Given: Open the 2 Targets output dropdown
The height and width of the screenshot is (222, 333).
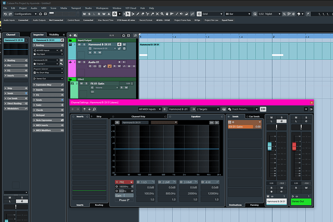Looking at the screenshot, I should click(208, 109).
